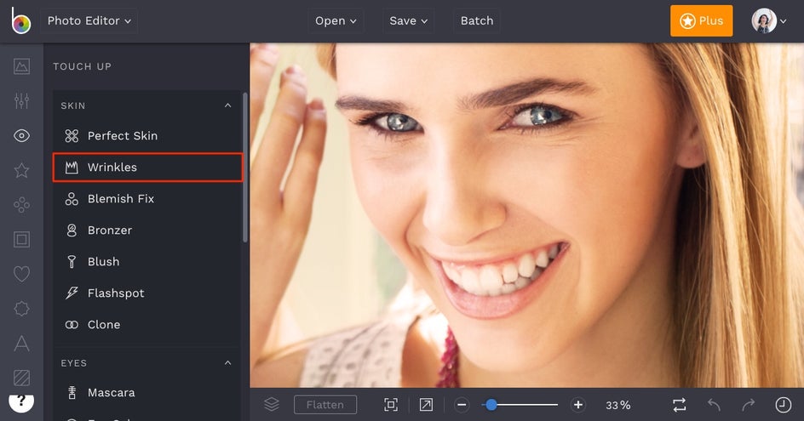The width and height of the screenshot is (804, 421).
Task: Open the Textures sidebar icon
Action: [x=21, y=378]
